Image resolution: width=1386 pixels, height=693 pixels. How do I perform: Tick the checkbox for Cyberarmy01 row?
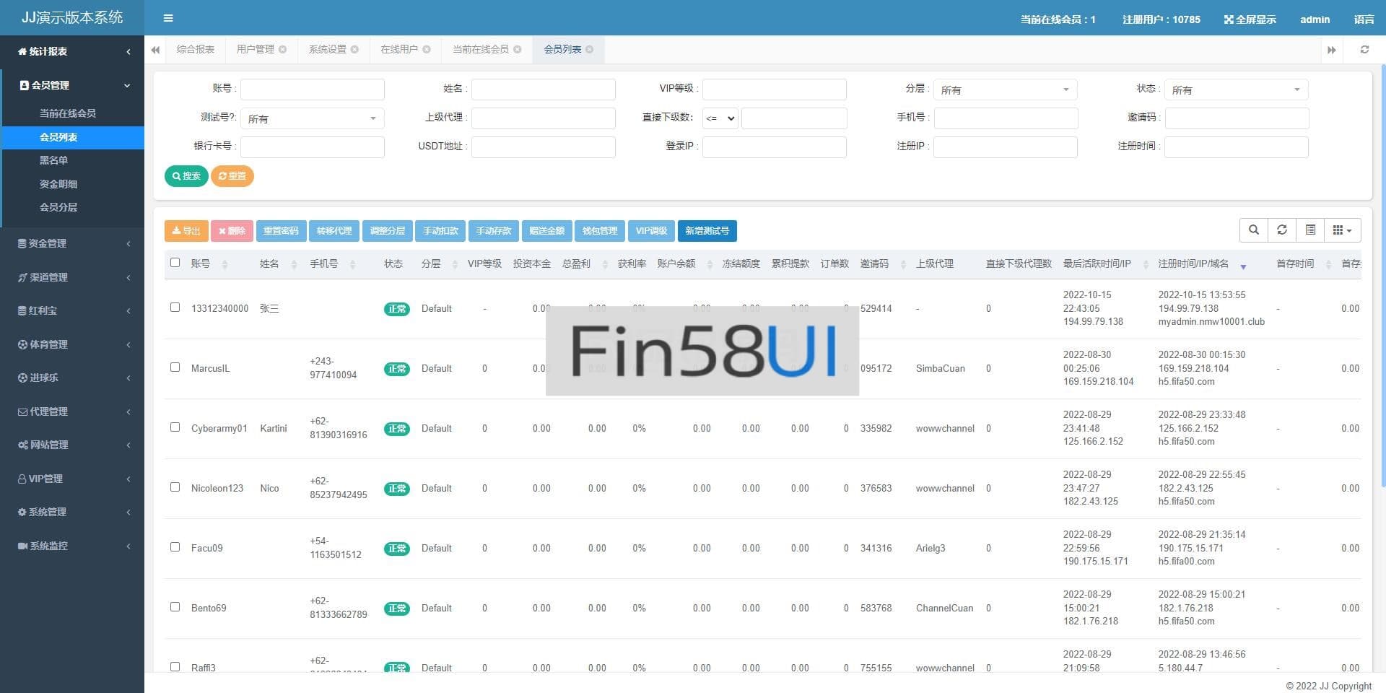click(175, 427)
